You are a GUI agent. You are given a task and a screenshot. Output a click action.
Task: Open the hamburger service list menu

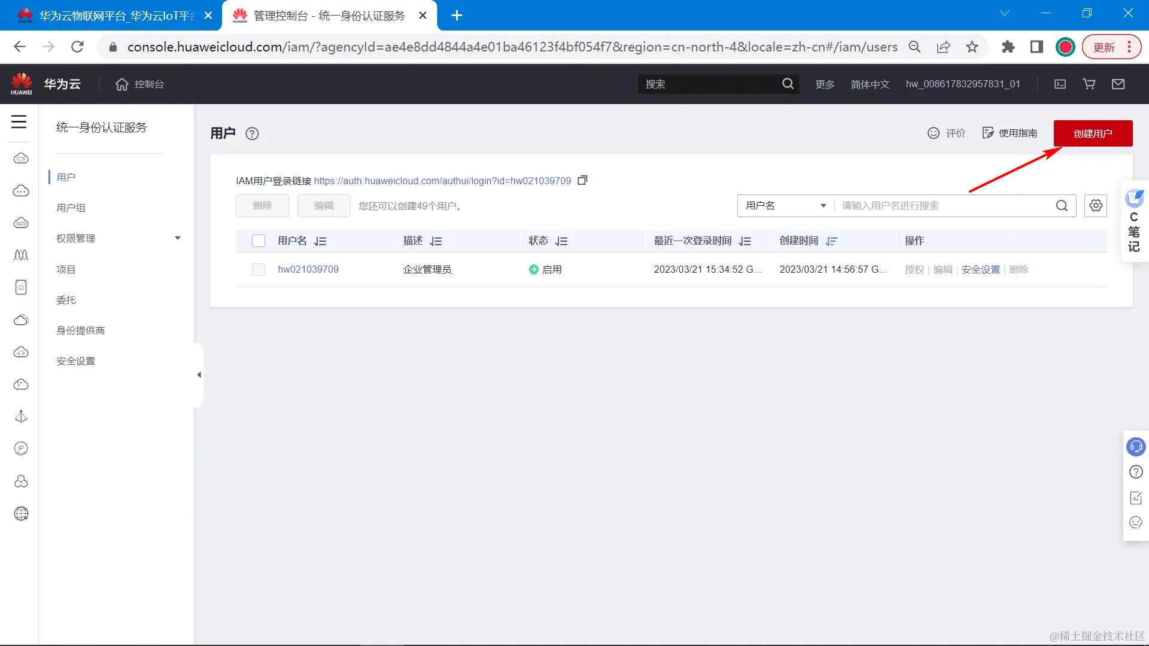pyautogui.click(x=19, y=122)
